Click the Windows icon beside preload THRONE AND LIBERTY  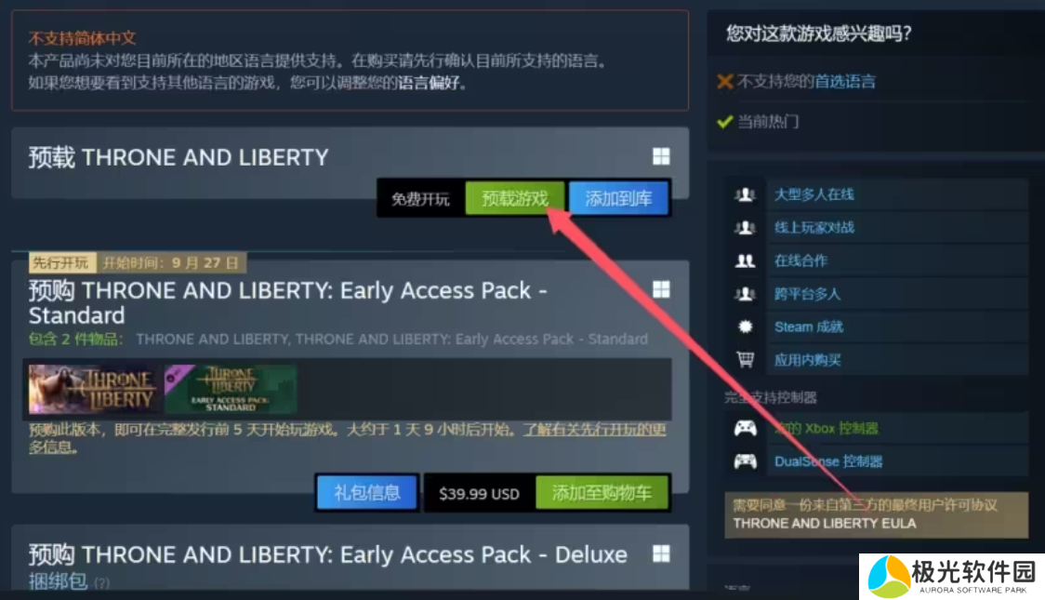[x=661, y=156]
